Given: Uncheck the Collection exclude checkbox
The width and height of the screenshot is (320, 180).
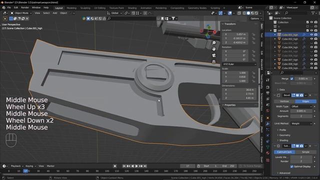Looking at the screenshot, I should [307, 22].
